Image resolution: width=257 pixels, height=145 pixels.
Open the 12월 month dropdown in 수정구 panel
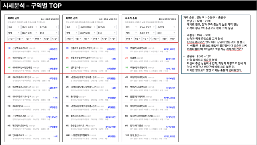coord(47,39)
